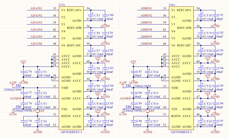Image resolution: width=229 pixels, height=138 pixels.
Task: Select capacitor designator CT6
Action: point(97,33)
